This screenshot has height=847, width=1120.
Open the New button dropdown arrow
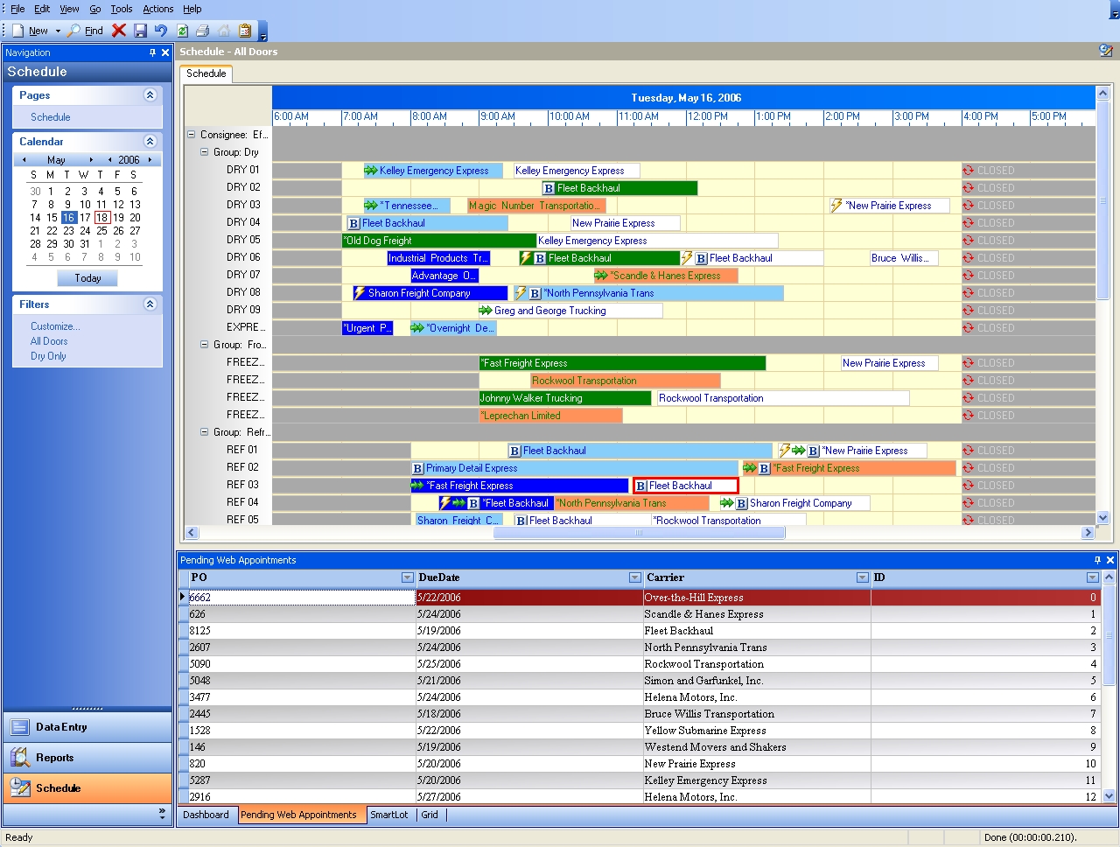click(x=58, y=31)
